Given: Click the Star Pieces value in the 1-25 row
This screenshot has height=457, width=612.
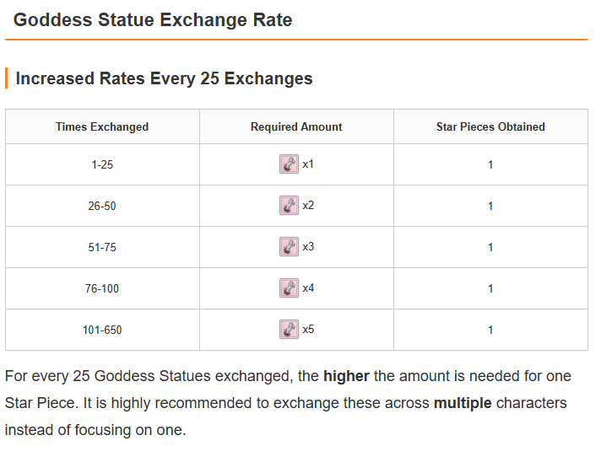Looking at the screenshot, I should coord(490,165).
